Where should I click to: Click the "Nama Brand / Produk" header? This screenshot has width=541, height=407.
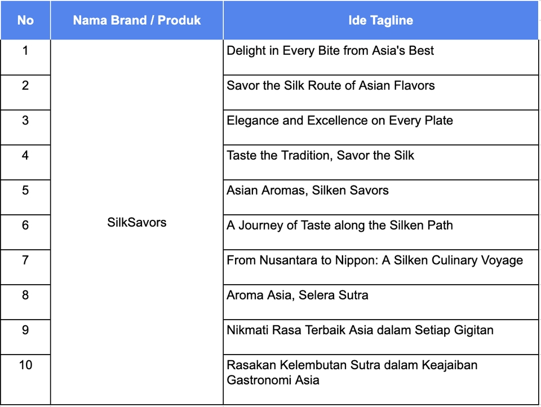click(137, 20)
